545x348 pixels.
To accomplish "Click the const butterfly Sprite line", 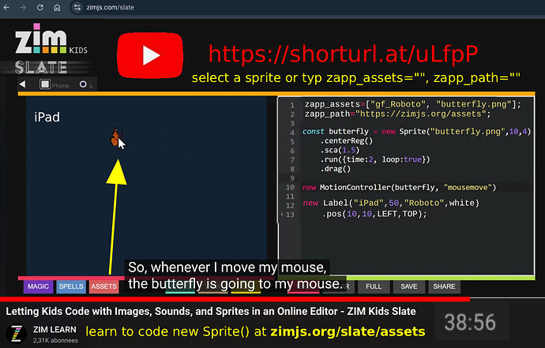I will point(417,132).
